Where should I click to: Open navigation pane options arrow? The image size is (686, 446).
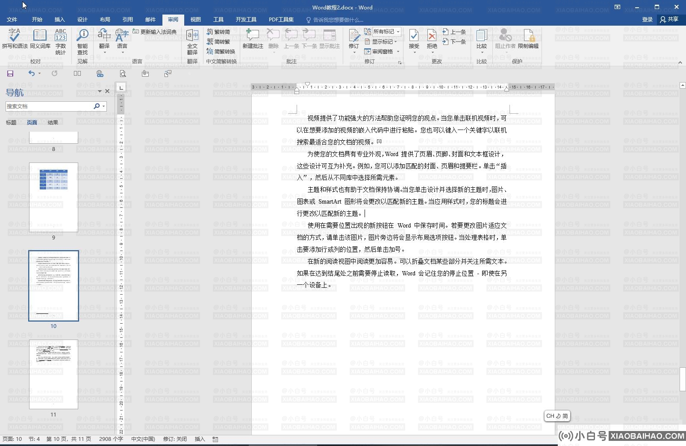click(x=100, y=91)
